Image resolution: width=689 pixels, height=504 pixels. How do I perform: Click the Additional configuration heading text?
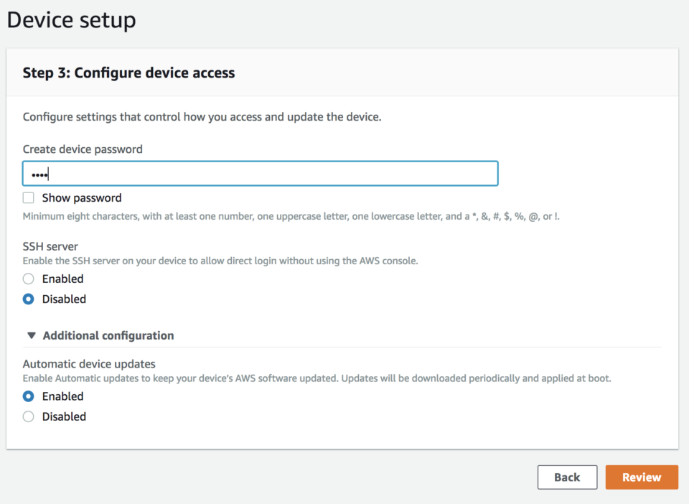click(108, 336)
